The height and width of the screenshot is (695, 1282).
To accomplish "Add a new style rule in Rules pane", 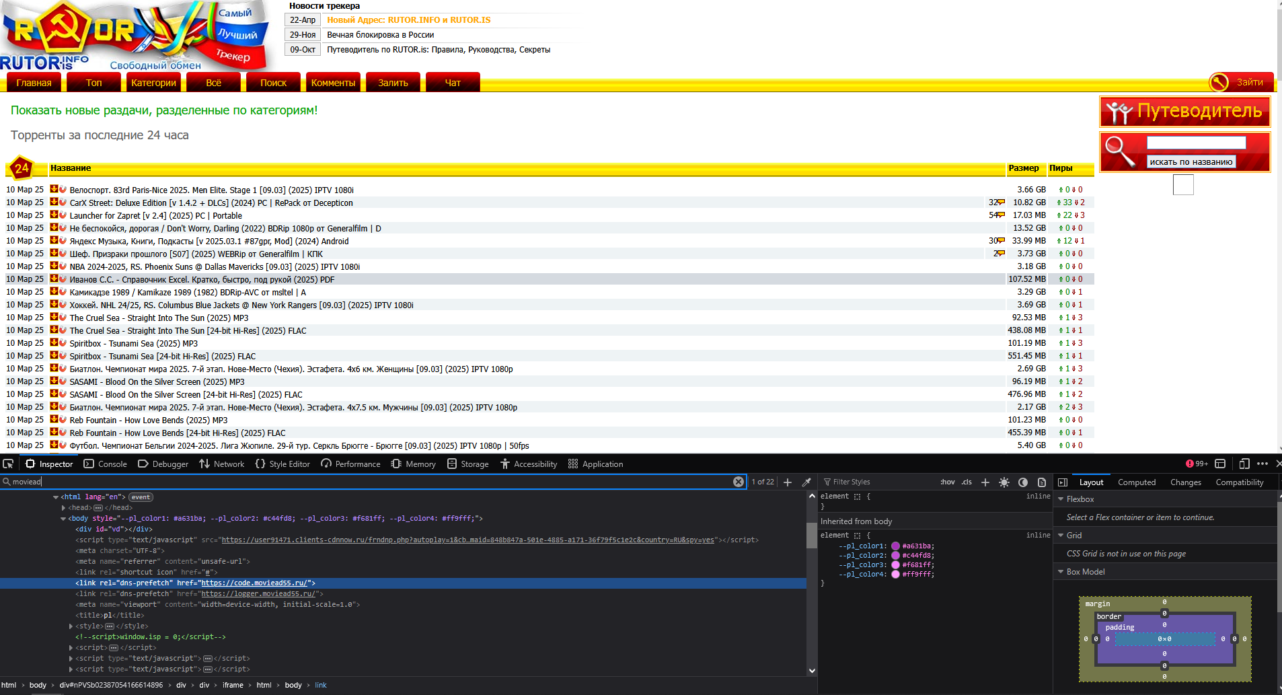I will (985, 482).
